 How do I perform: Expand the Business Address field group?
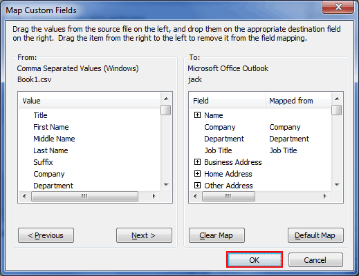[197, 162]
